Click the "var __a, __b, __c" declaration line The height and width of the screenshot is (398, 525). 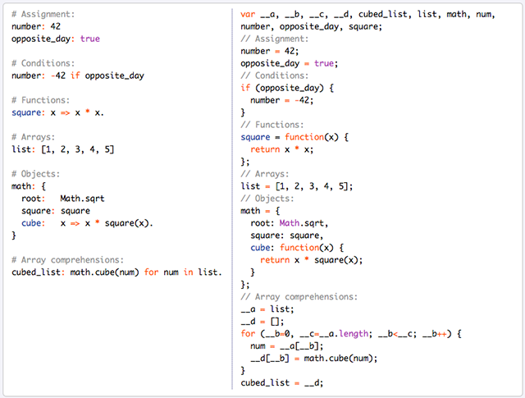click(x=367, y=15)
